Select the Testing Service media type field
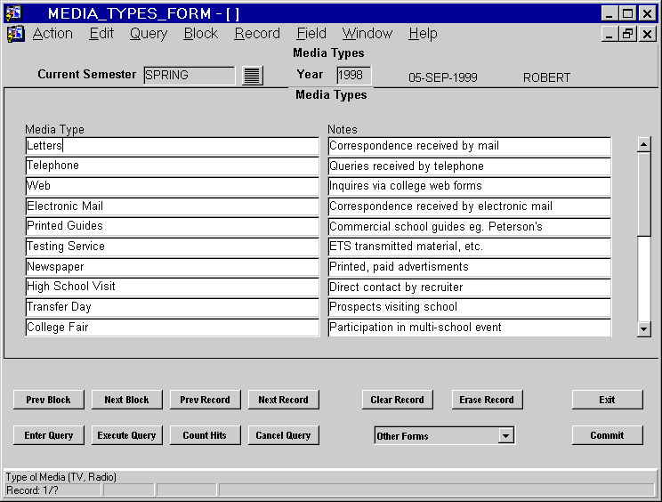The width and height of the screenshot is (662, 502). tap(173, 247)
